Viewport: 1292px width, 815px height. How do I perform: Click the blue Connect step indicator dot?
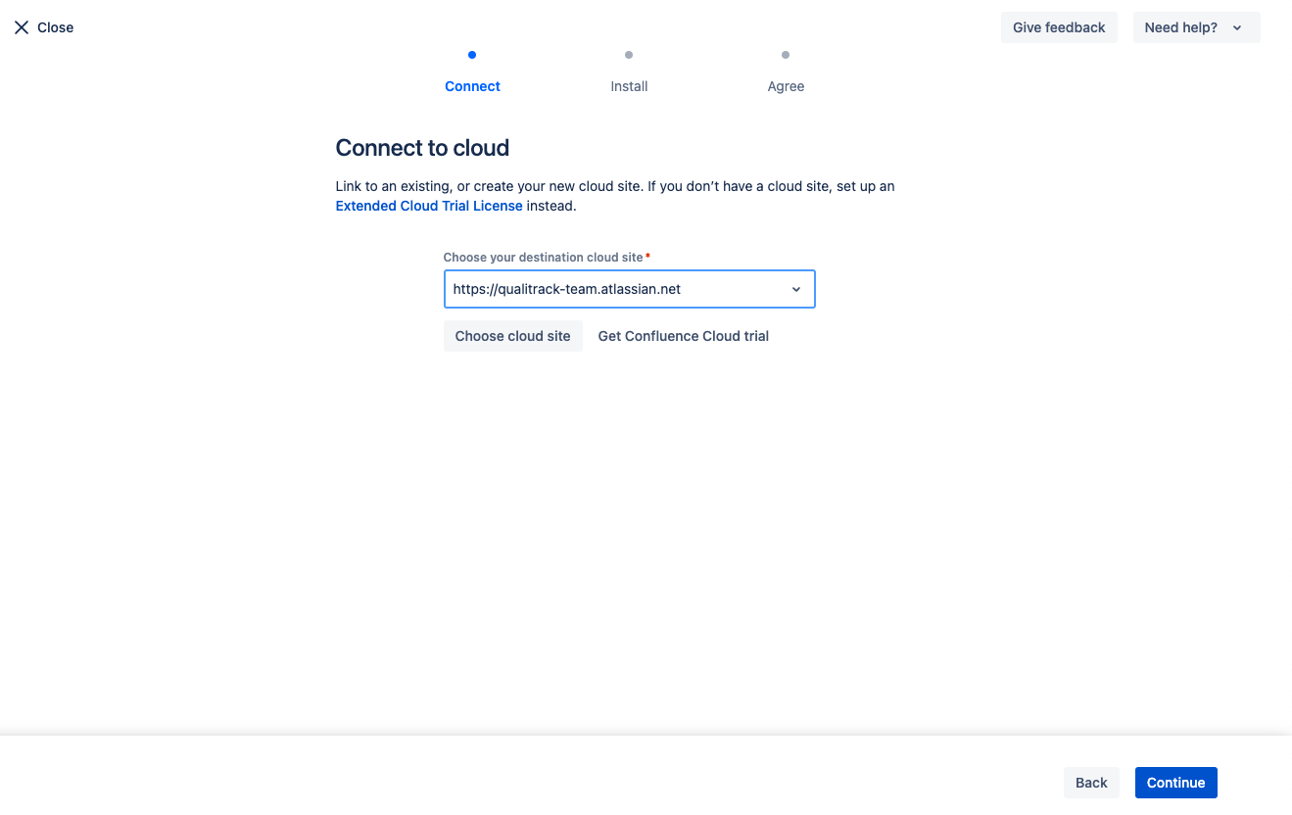click(472, 56)
